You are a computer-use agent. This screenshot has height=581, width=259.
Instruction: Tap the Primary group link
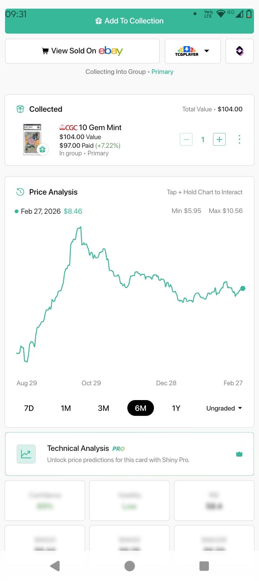click(x=162, y=72)
